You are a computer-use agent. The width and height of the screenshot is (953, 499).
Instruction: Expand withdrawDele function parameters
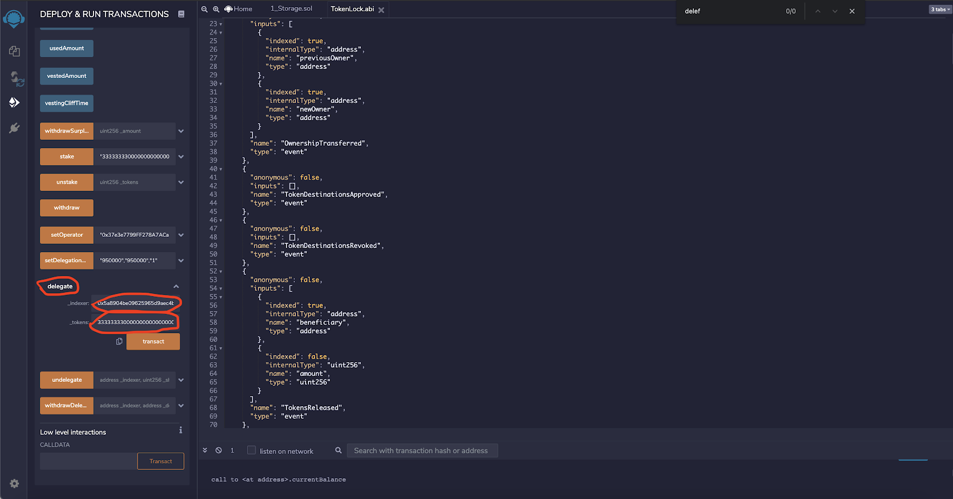pos(181,406)
